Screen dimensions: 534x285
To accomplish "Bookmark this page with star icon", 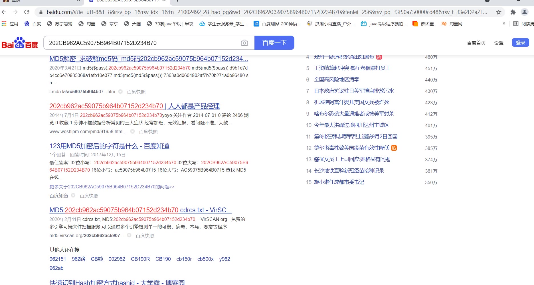I will tap(499, 12).
